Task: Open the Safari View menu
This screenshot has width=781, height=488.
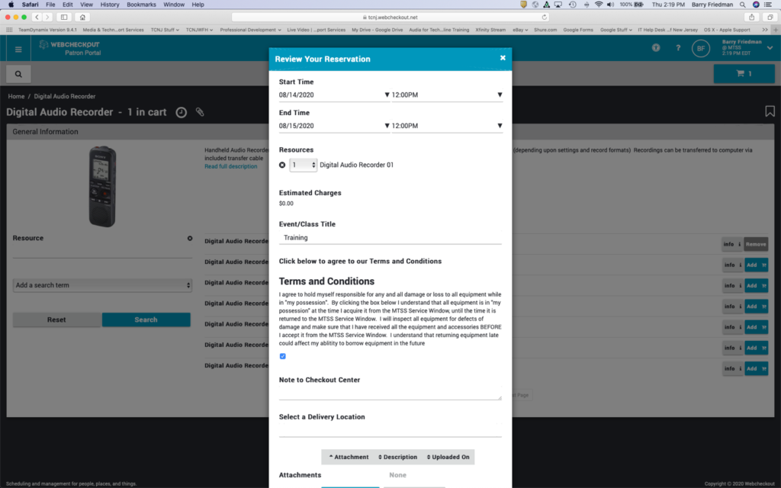Action: tap(86, 5)
